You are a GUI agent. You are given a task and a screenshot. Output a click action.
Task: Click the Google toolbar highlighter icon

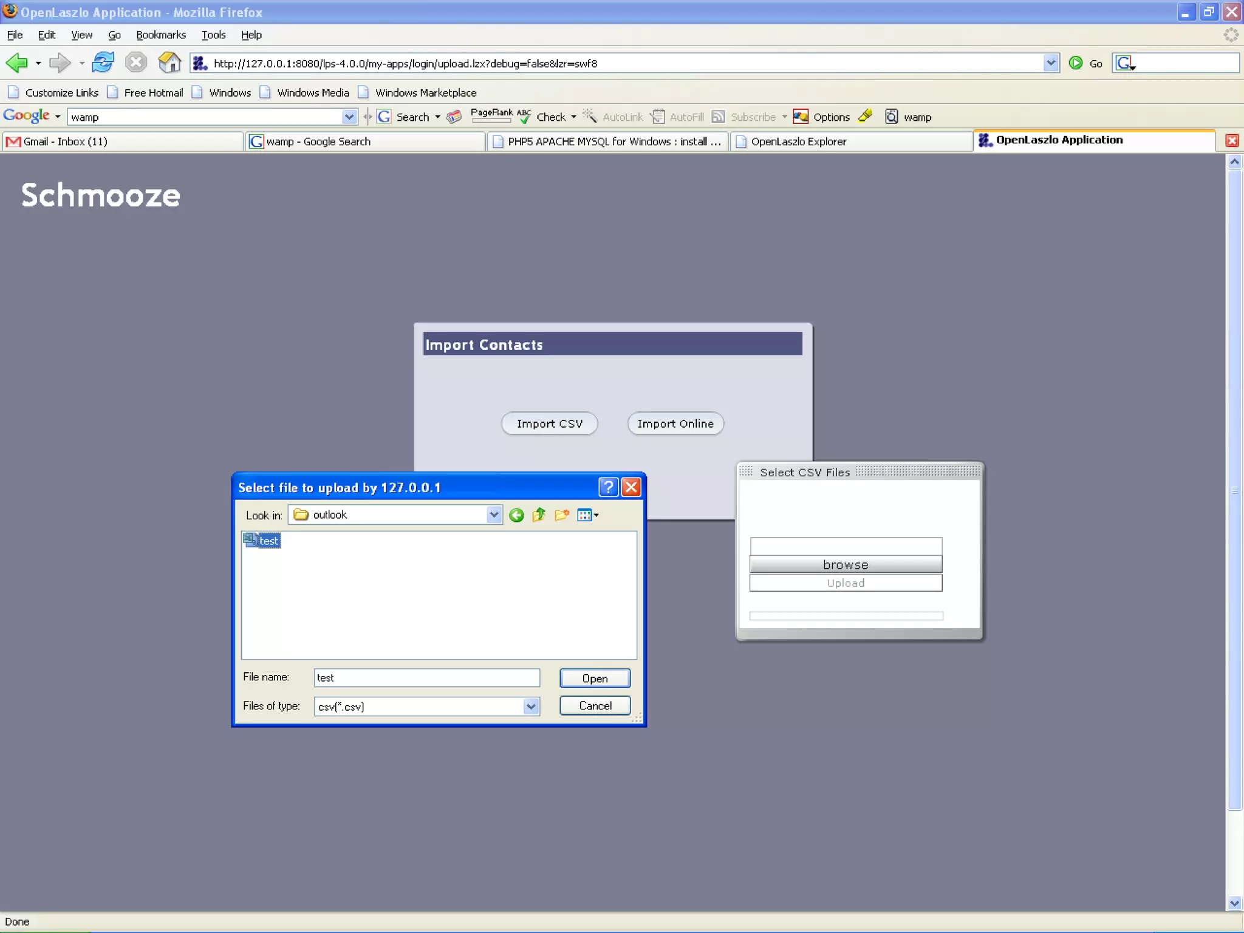(x=865, y=116)
